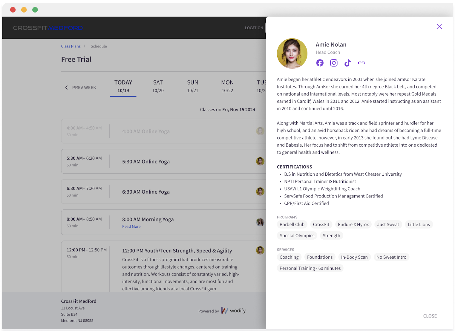Click the Special Olympics program tag
The height and width of the screenshot is (331, 455).
point(297,236)
